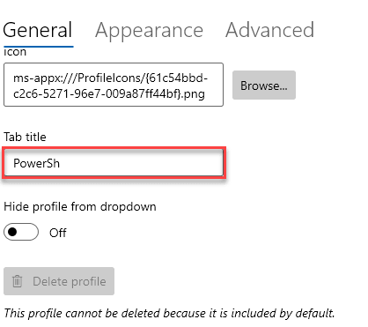Viewport: 368px width, 327px height.
Task: Click the partially hidden "Icon" label
Action: pyautogui.click(x=15, y=52)
